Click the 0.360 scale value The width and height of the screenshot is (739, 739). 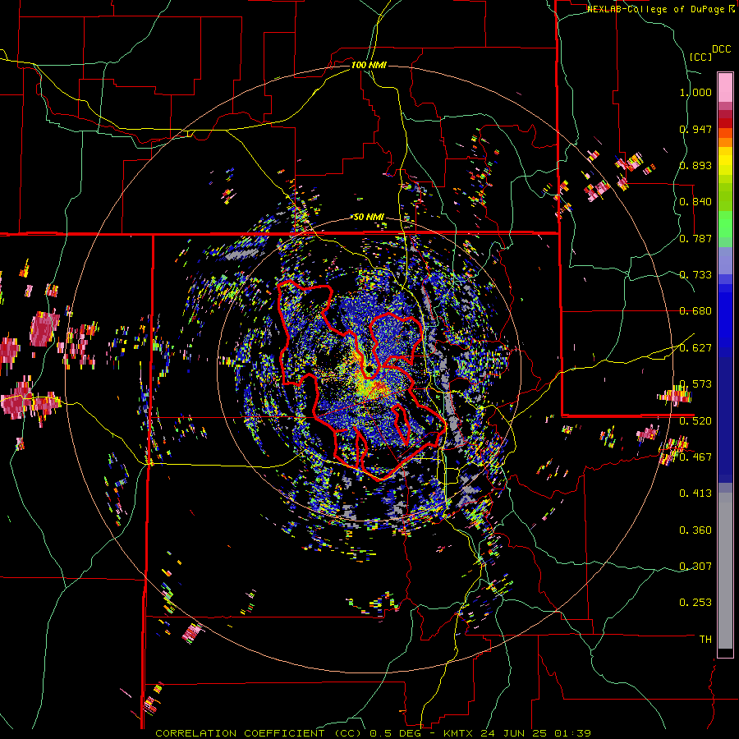point(695,530)
